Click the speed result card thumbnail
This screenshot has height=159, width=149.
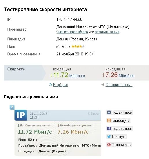(x=58, y=133)
